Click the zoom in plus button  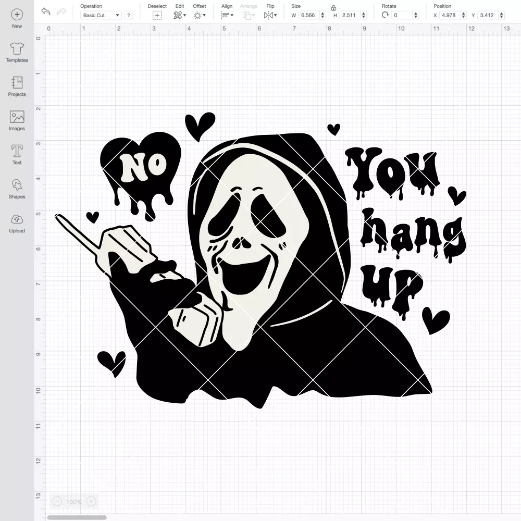pos(91,501)
